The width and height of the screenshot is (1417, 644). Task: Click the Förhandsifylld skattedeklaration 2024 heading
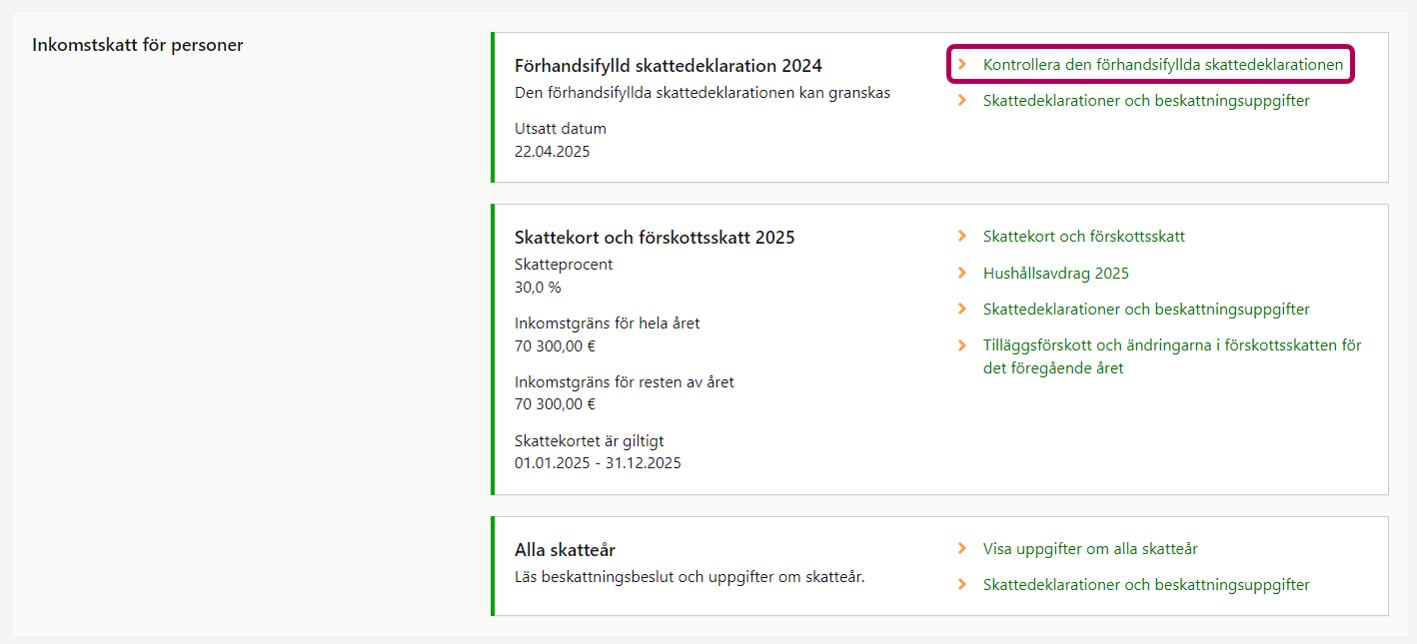668,66
